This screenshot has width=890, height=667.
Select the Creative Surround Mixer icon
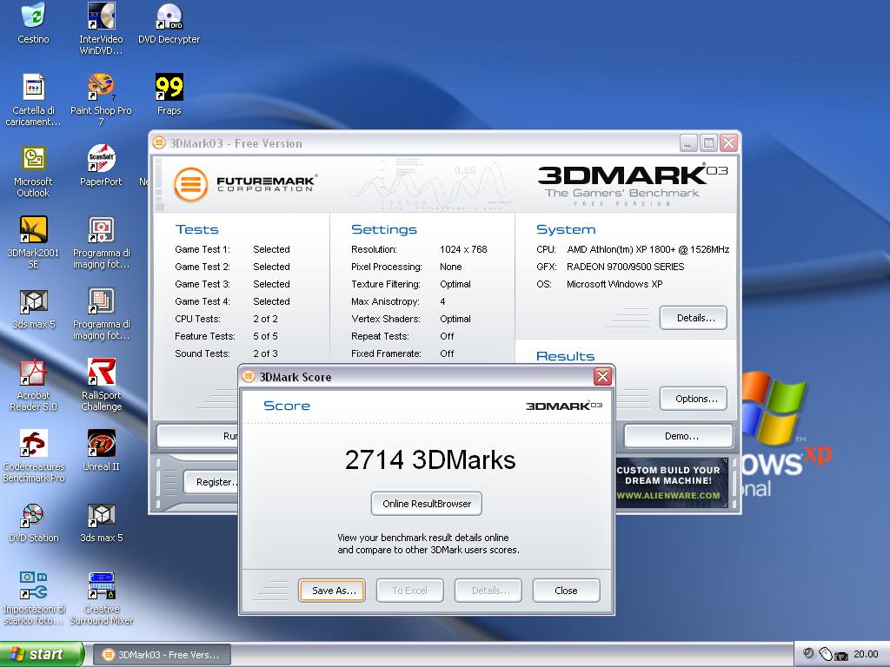click(x=101, y=599)
